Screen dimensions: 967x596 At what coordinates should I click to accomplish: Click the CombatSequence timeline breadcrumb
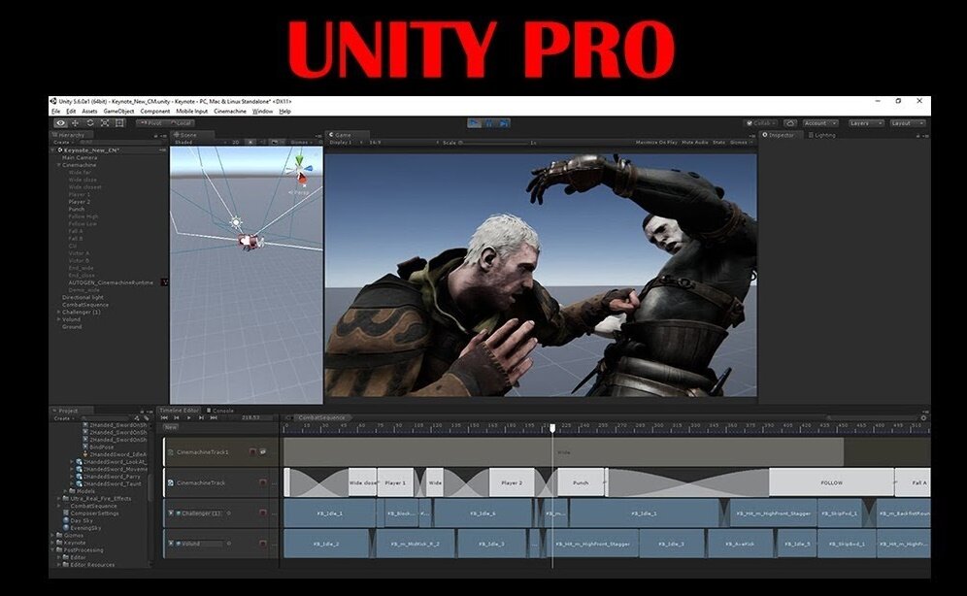pos(322,417)
